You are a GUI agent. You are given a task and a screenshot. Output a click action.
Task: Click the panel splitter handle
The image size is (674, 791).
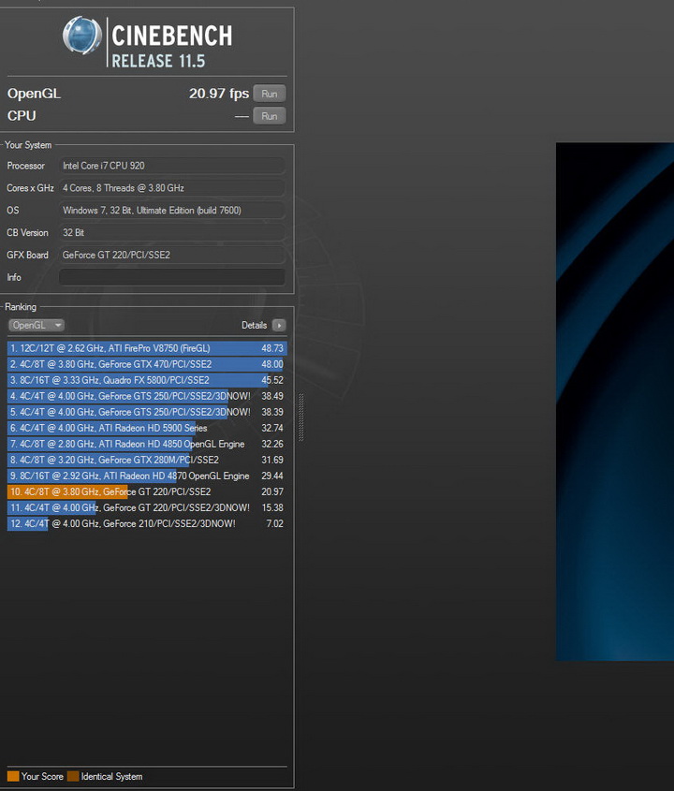coord(301,417)
